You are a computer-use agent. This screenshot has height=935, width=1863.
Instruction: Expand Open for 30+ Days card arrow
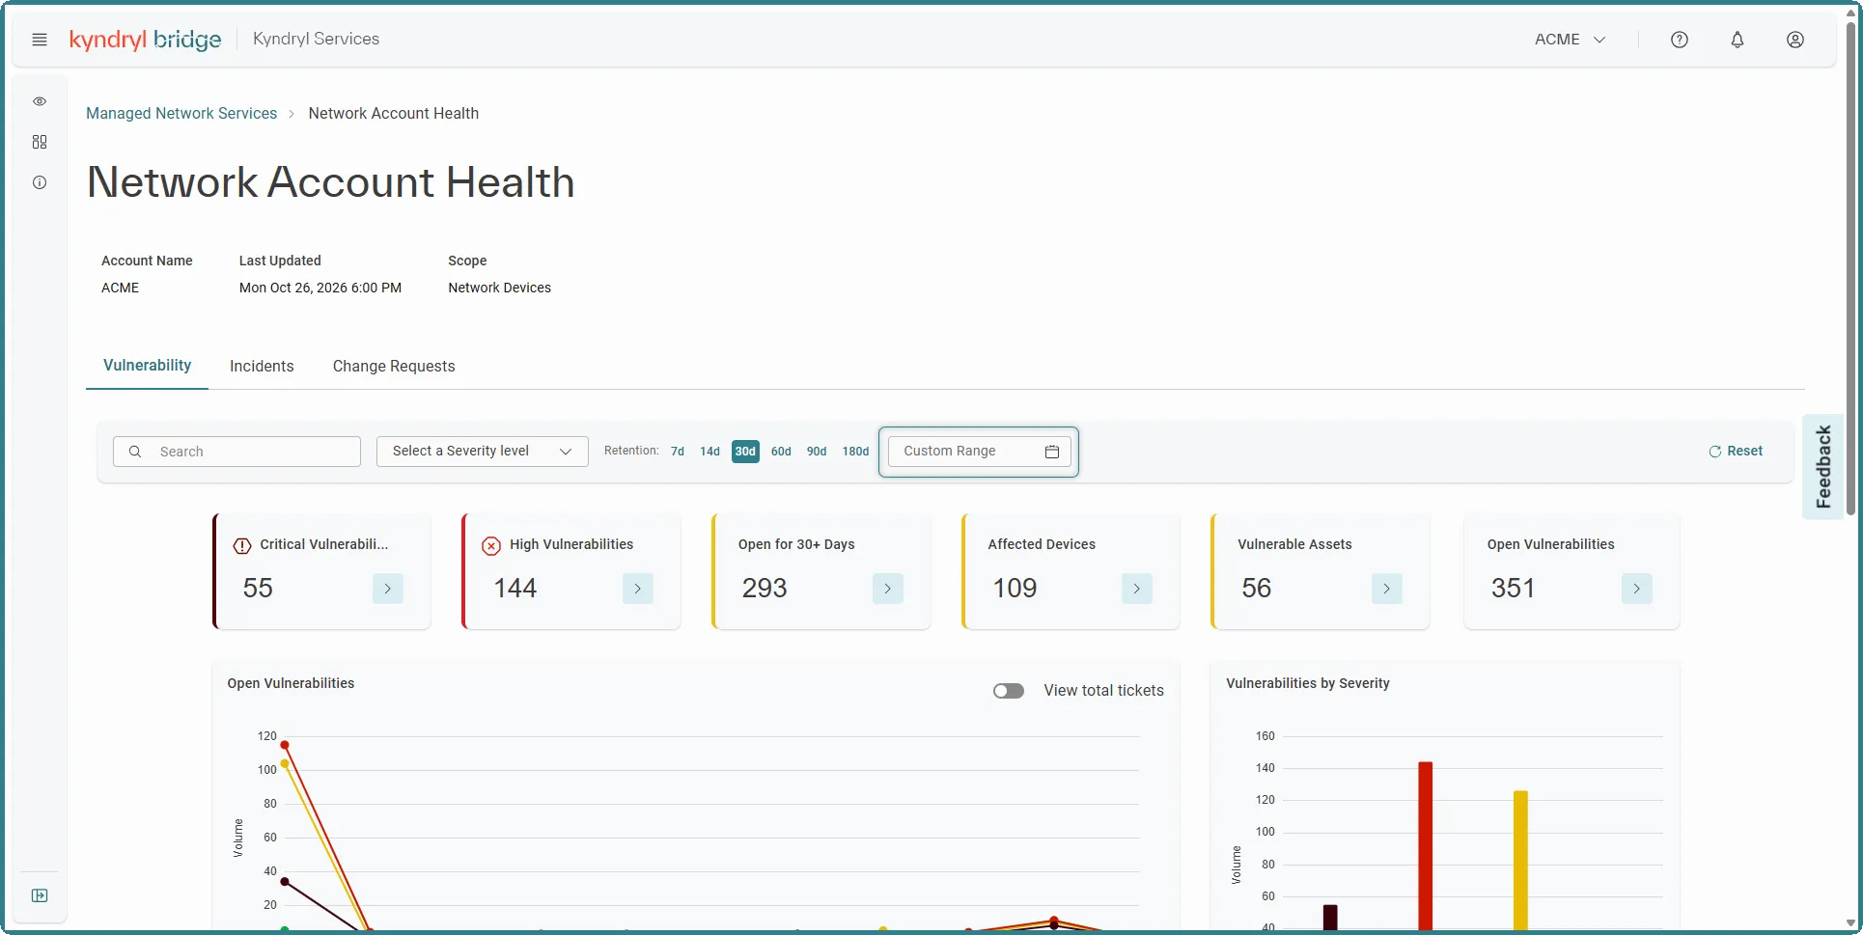tap(888, 589)
